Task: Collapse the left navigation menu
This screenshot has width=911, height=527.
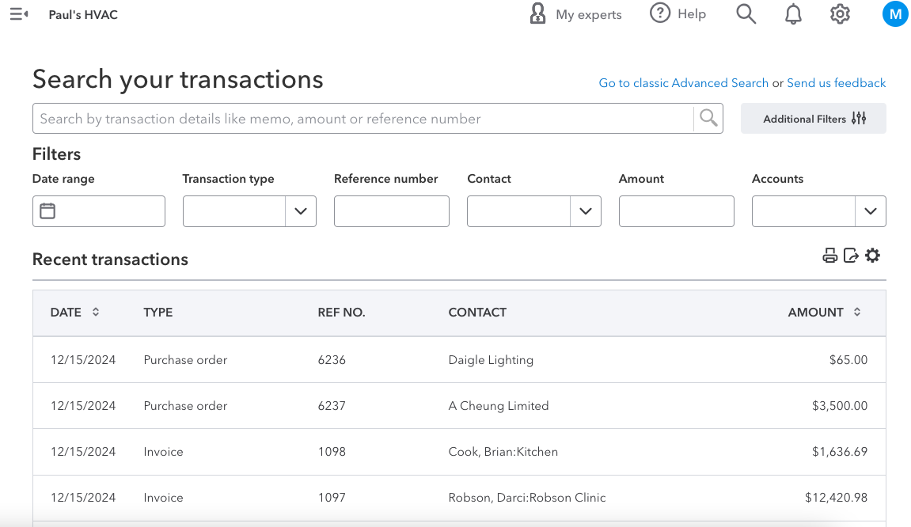Action: click(19, 14)
